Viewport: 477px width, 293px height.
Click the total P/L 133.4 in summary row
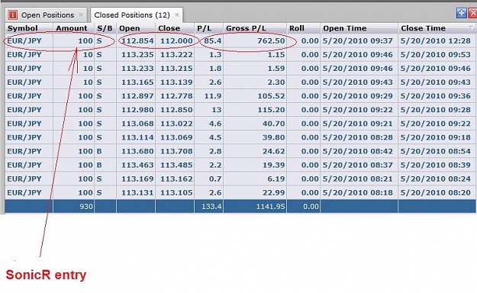pyautogui.click(x=211, y=207)
